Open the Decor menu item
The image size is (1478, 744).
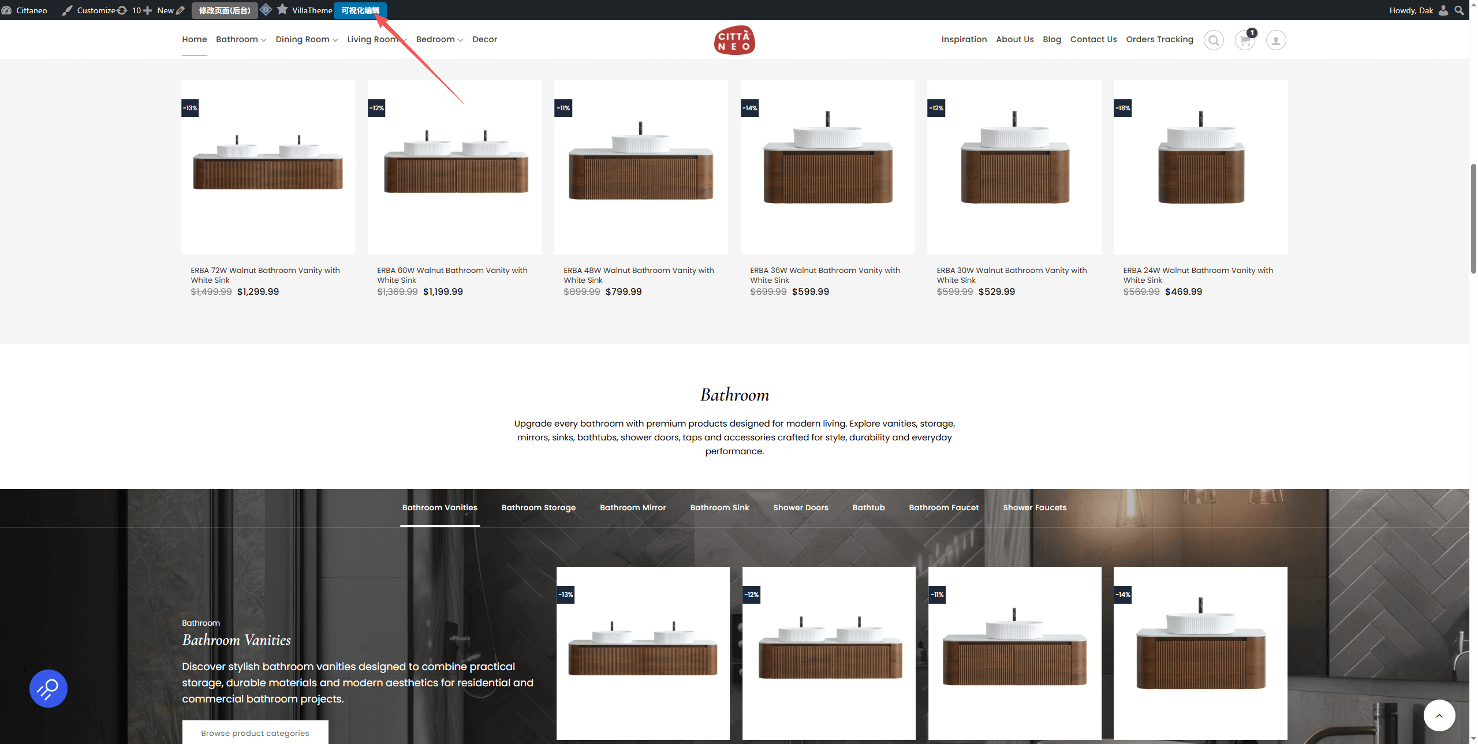pyautogui.click(x=484, y=39)
